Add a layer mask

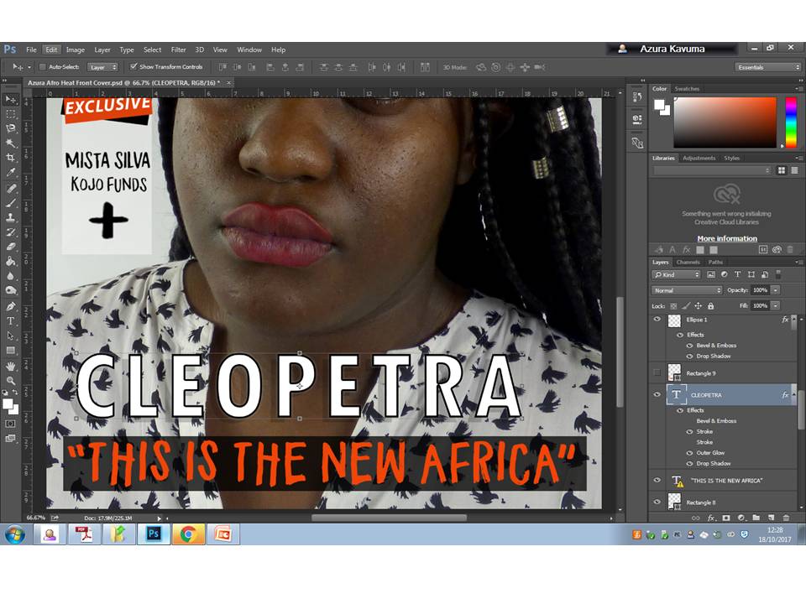point(725,518)
